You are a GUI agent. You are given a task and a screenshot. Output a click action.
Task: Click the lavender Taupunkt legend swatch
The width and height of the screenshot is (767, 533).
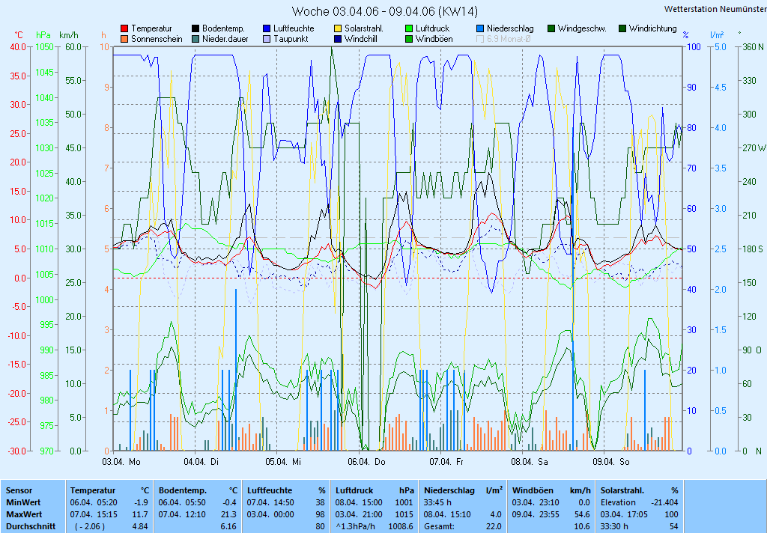coord(267,39)
